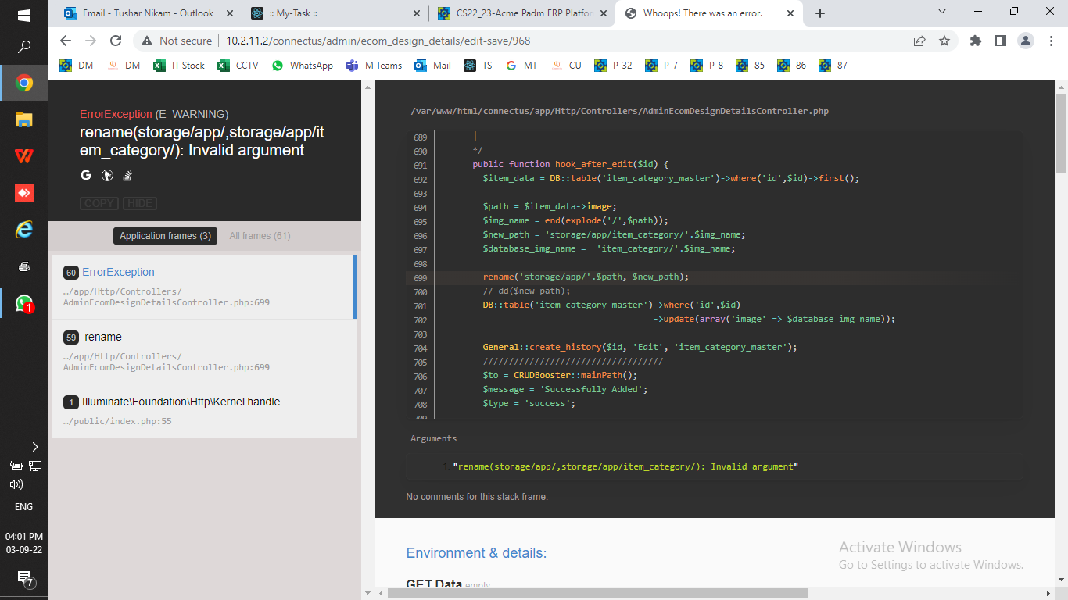
Task: Show All frames (61)
Action: (260, 236)
